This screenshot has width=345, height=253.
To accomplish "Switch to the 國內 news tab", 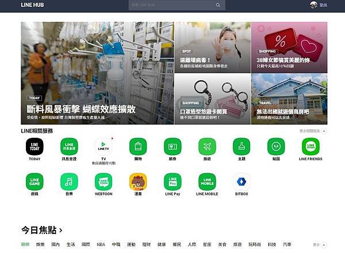I will [55, 244].
